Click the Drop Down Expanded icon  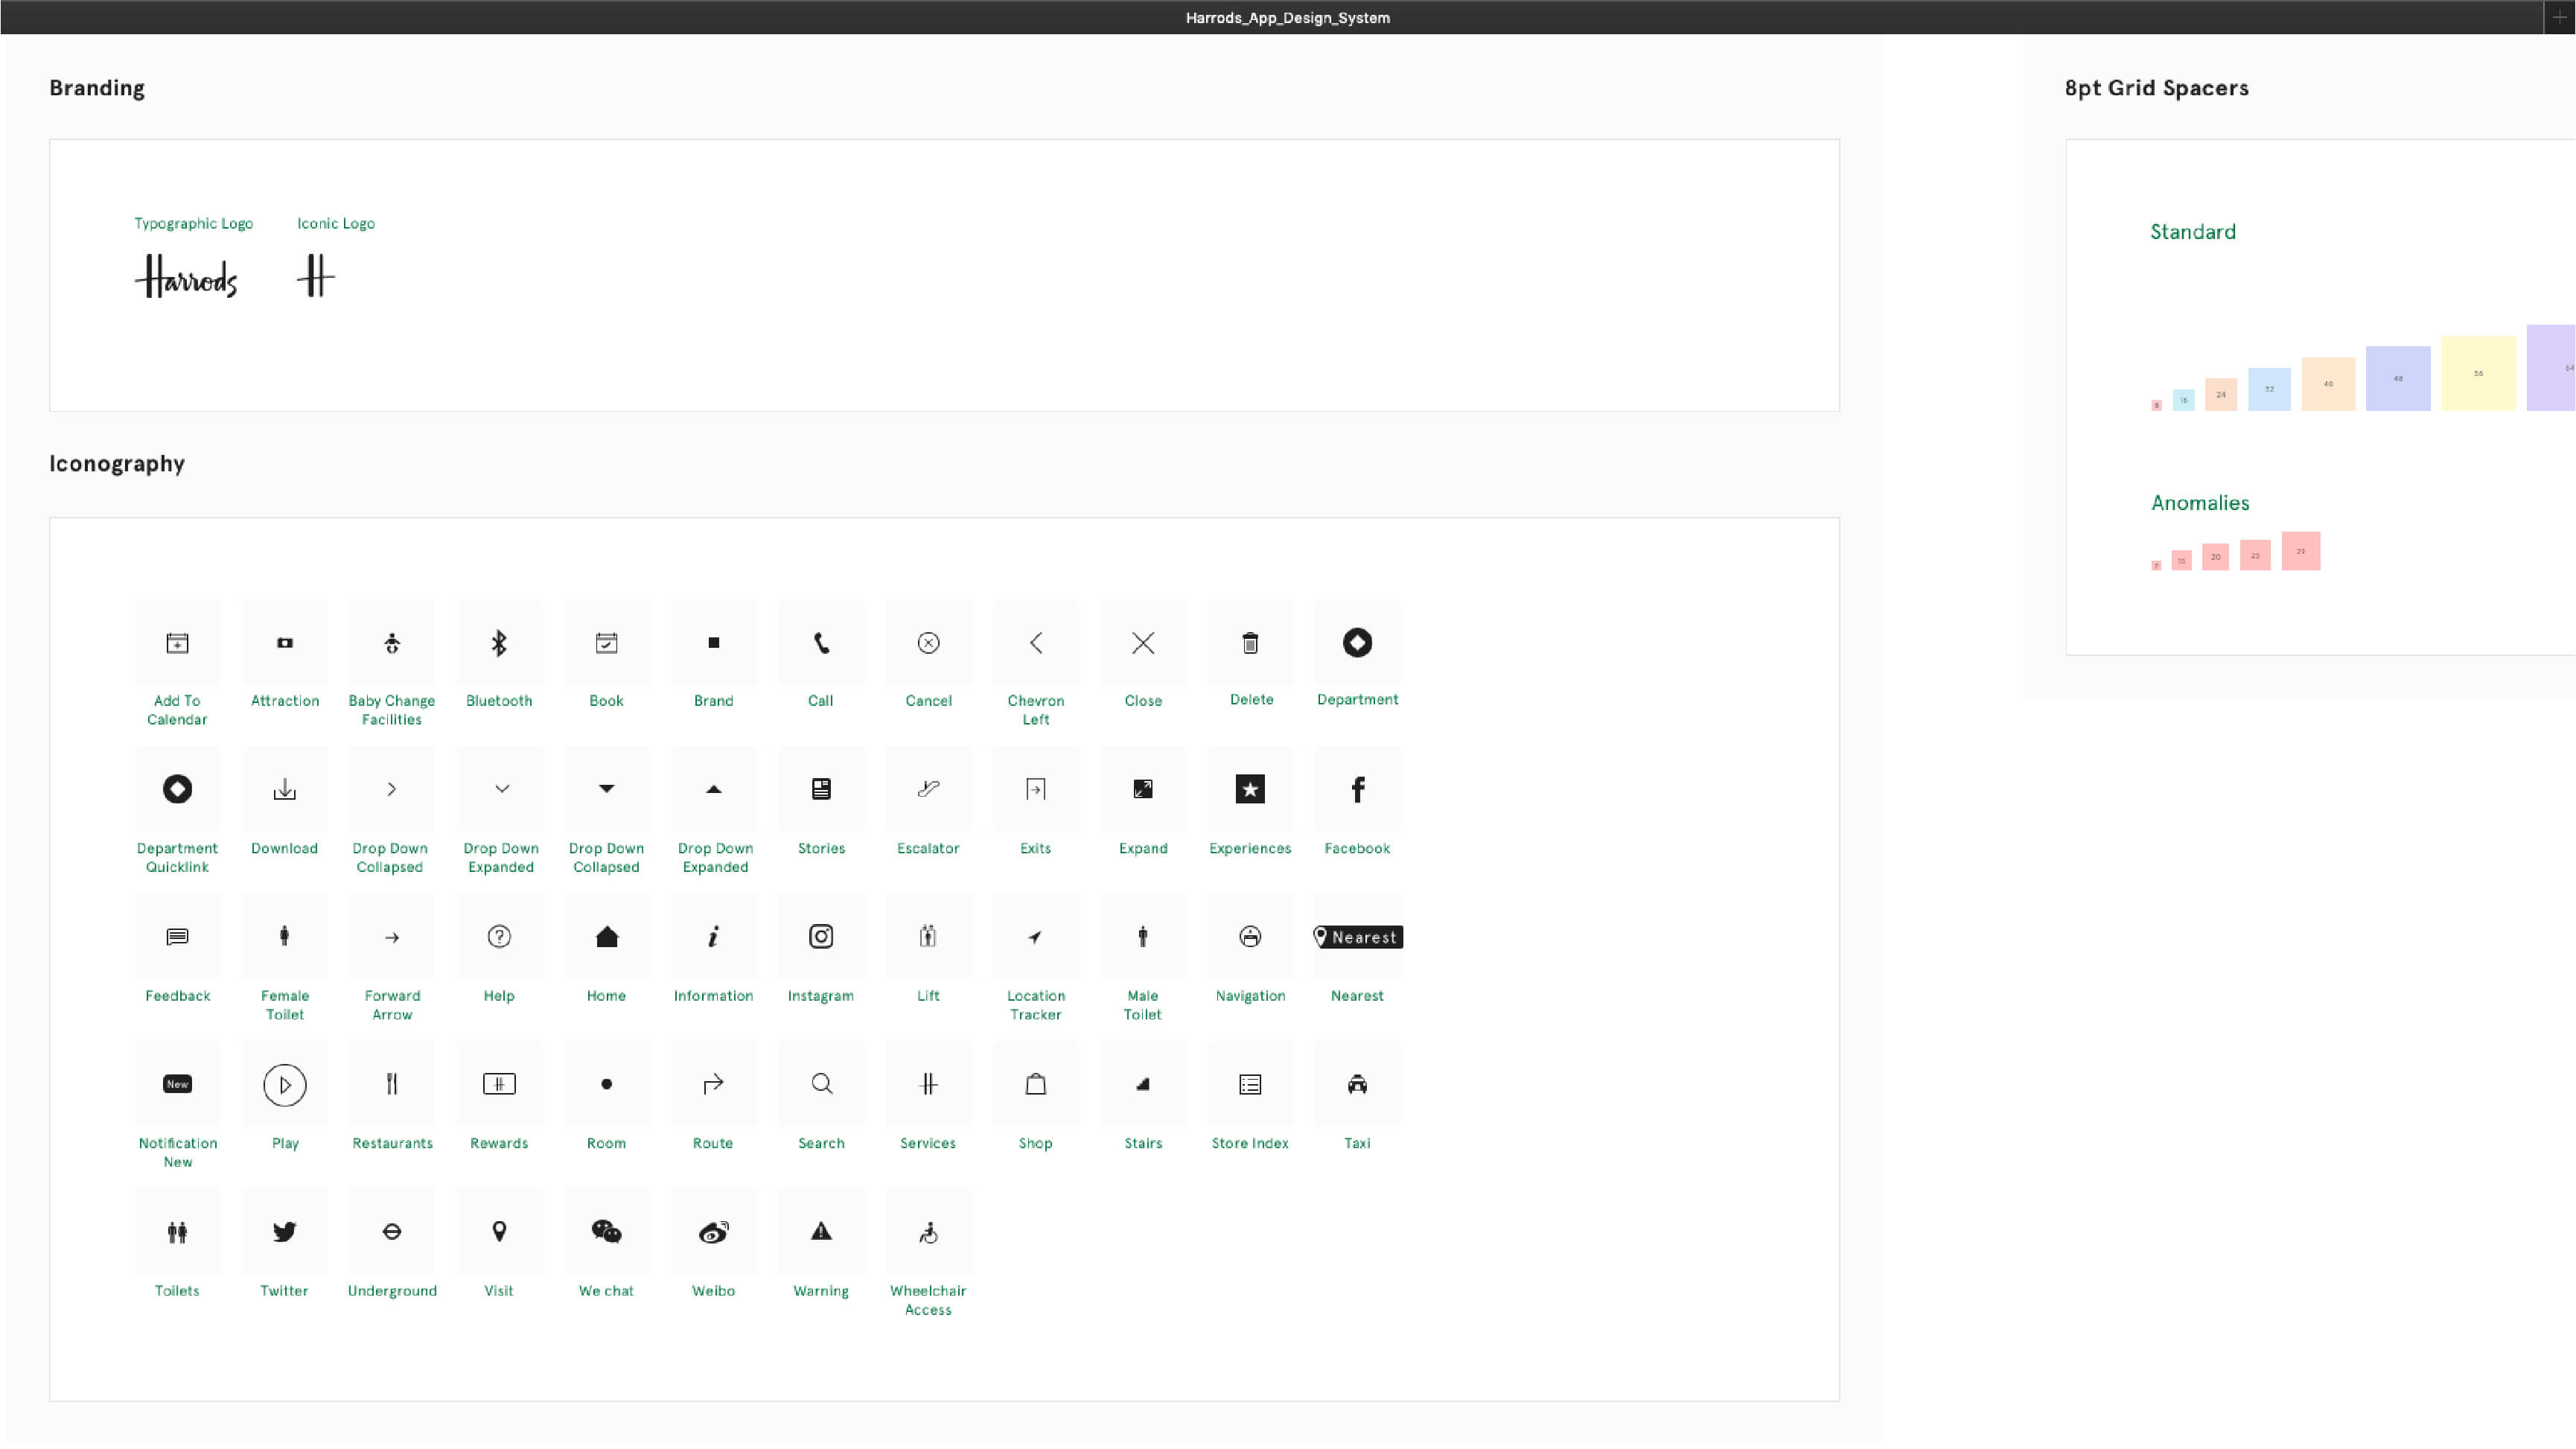click(500, 789)
